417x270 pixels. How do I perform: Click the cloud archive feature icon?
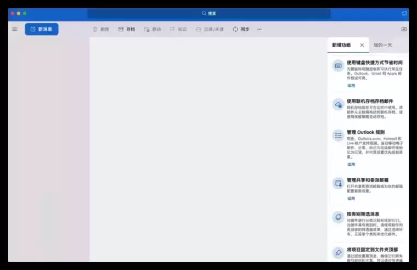[x=339, y=104]
